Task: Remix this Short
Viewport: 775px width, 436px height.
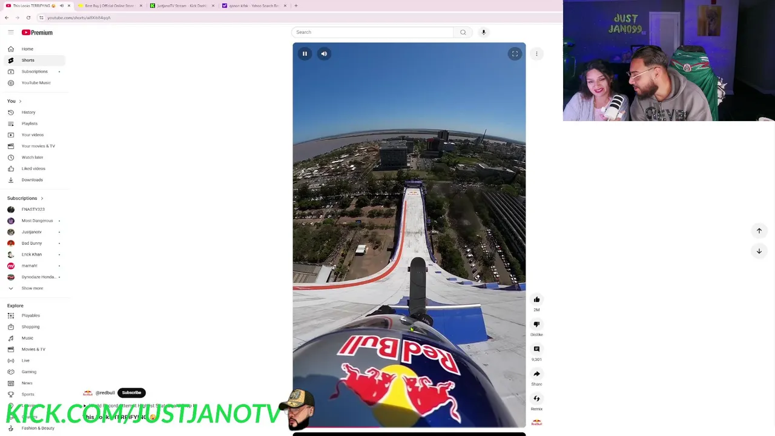Action: tap(536, 398)
